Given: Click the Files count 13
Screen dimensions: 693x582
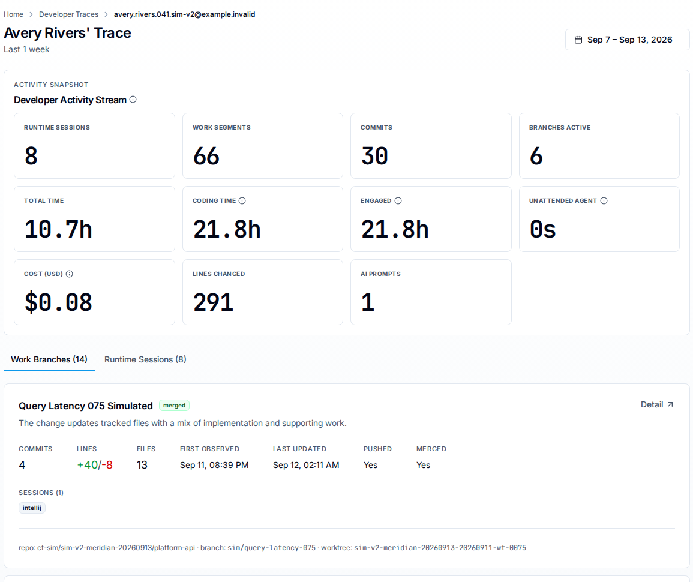Looking at the screenshot, I should [142, 465].
